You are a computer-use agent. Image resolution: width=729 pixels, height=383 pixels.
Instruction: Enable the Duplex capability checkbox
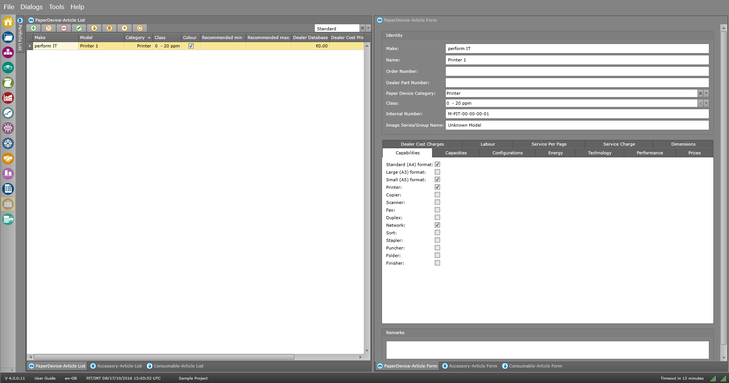437,217
